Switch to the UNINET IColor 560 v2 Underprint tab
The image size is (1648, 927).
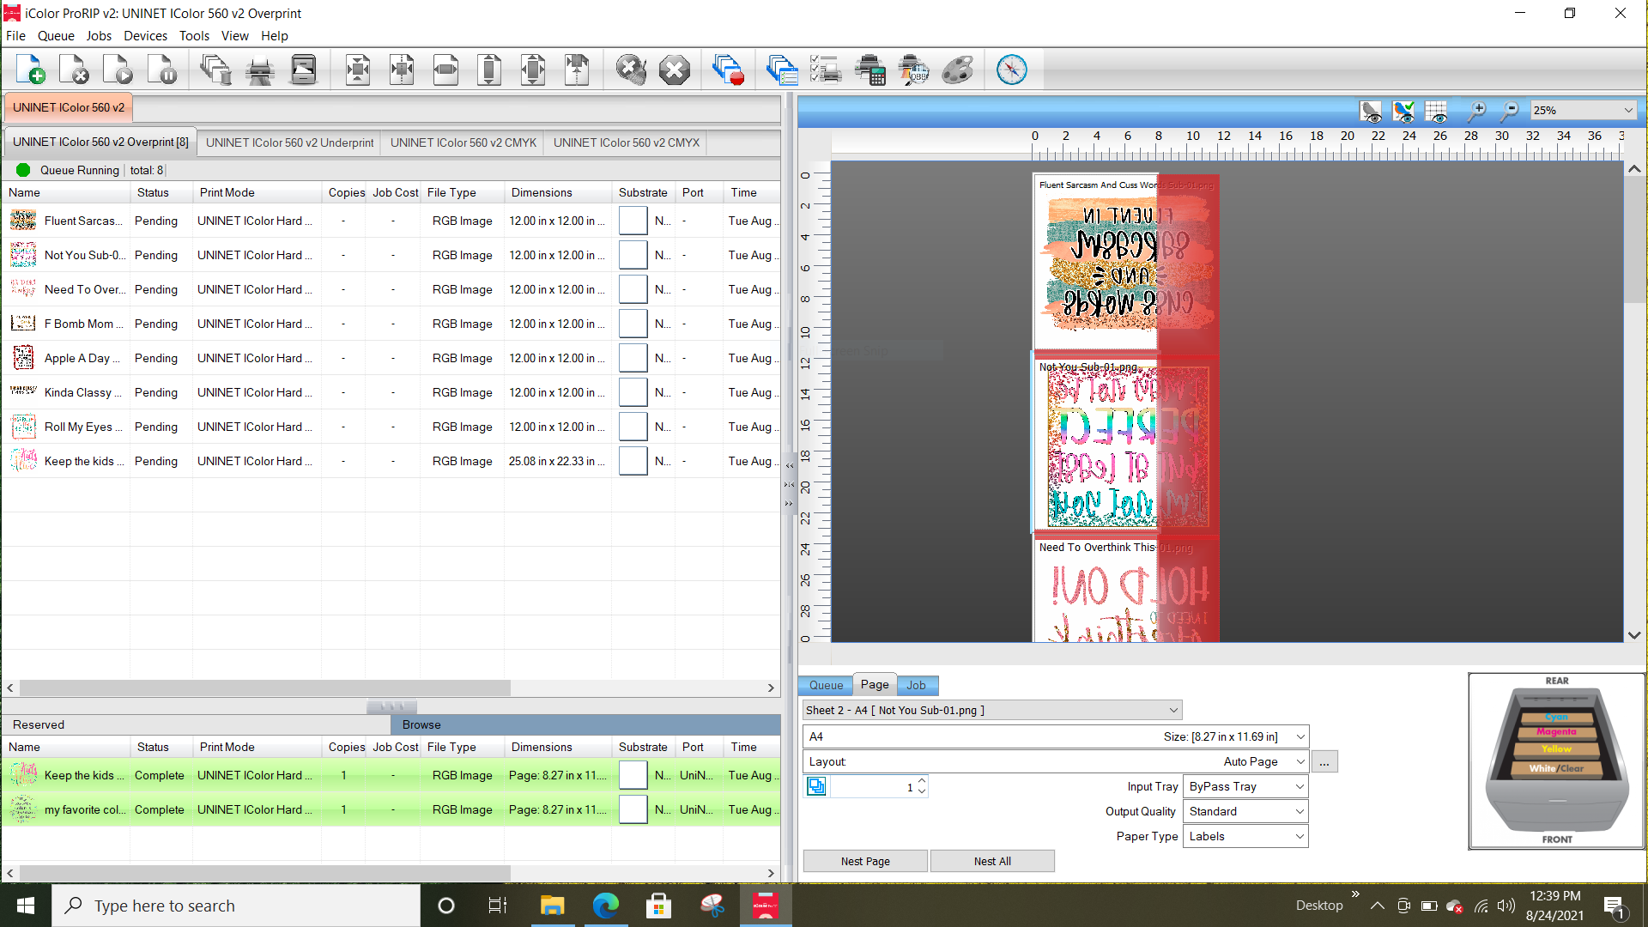pyautogui.click(x=289, y=142)
